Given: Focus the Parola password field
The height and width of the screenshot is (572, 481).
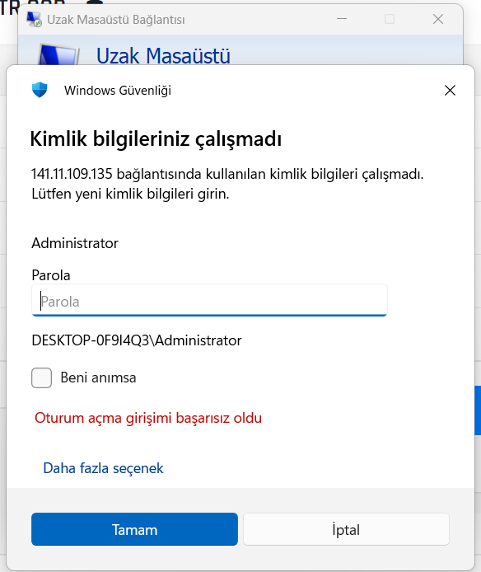Looking at the screenshot, I should coord(209,300).
